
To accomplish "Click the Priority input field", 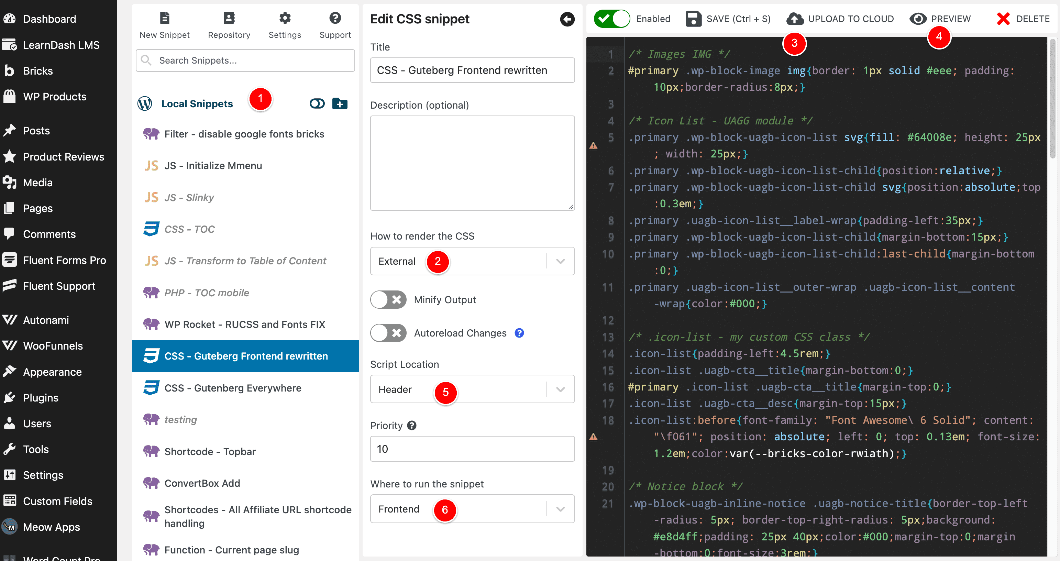I will point(472,449).
